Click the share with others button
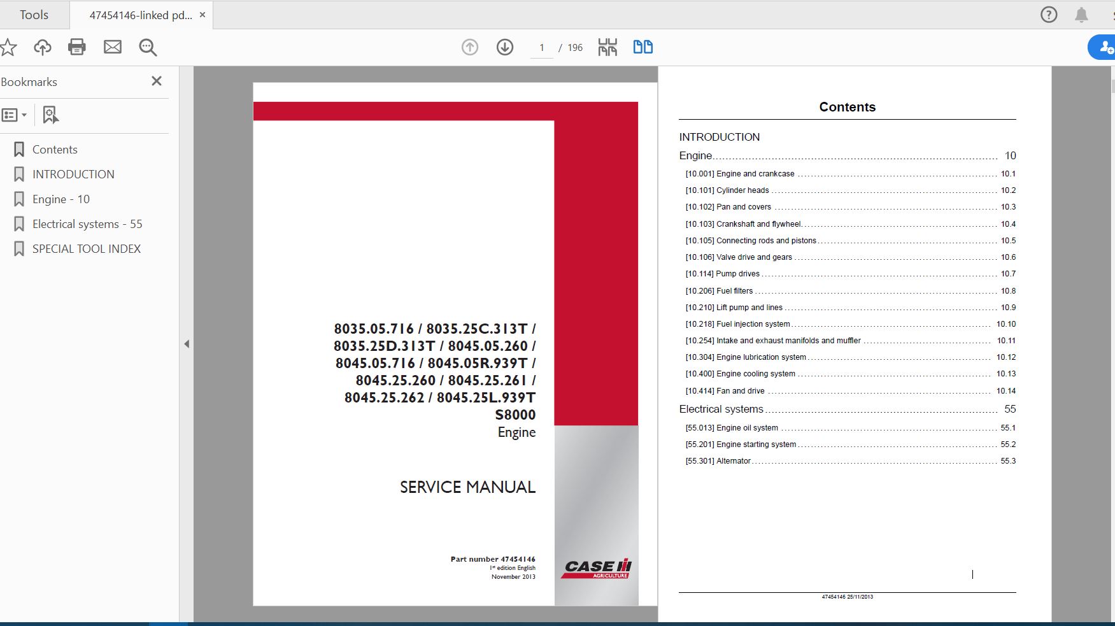1115x626 pixels. point(1103,47)
